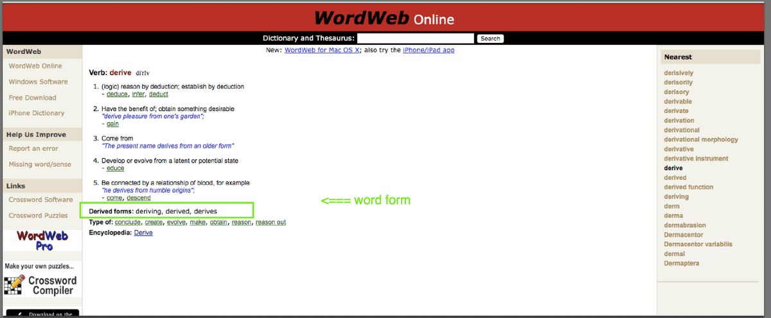Click the synonym descend
Image resolution: width=771 pixels, height=318 pixels.
[x=139, y=198]
